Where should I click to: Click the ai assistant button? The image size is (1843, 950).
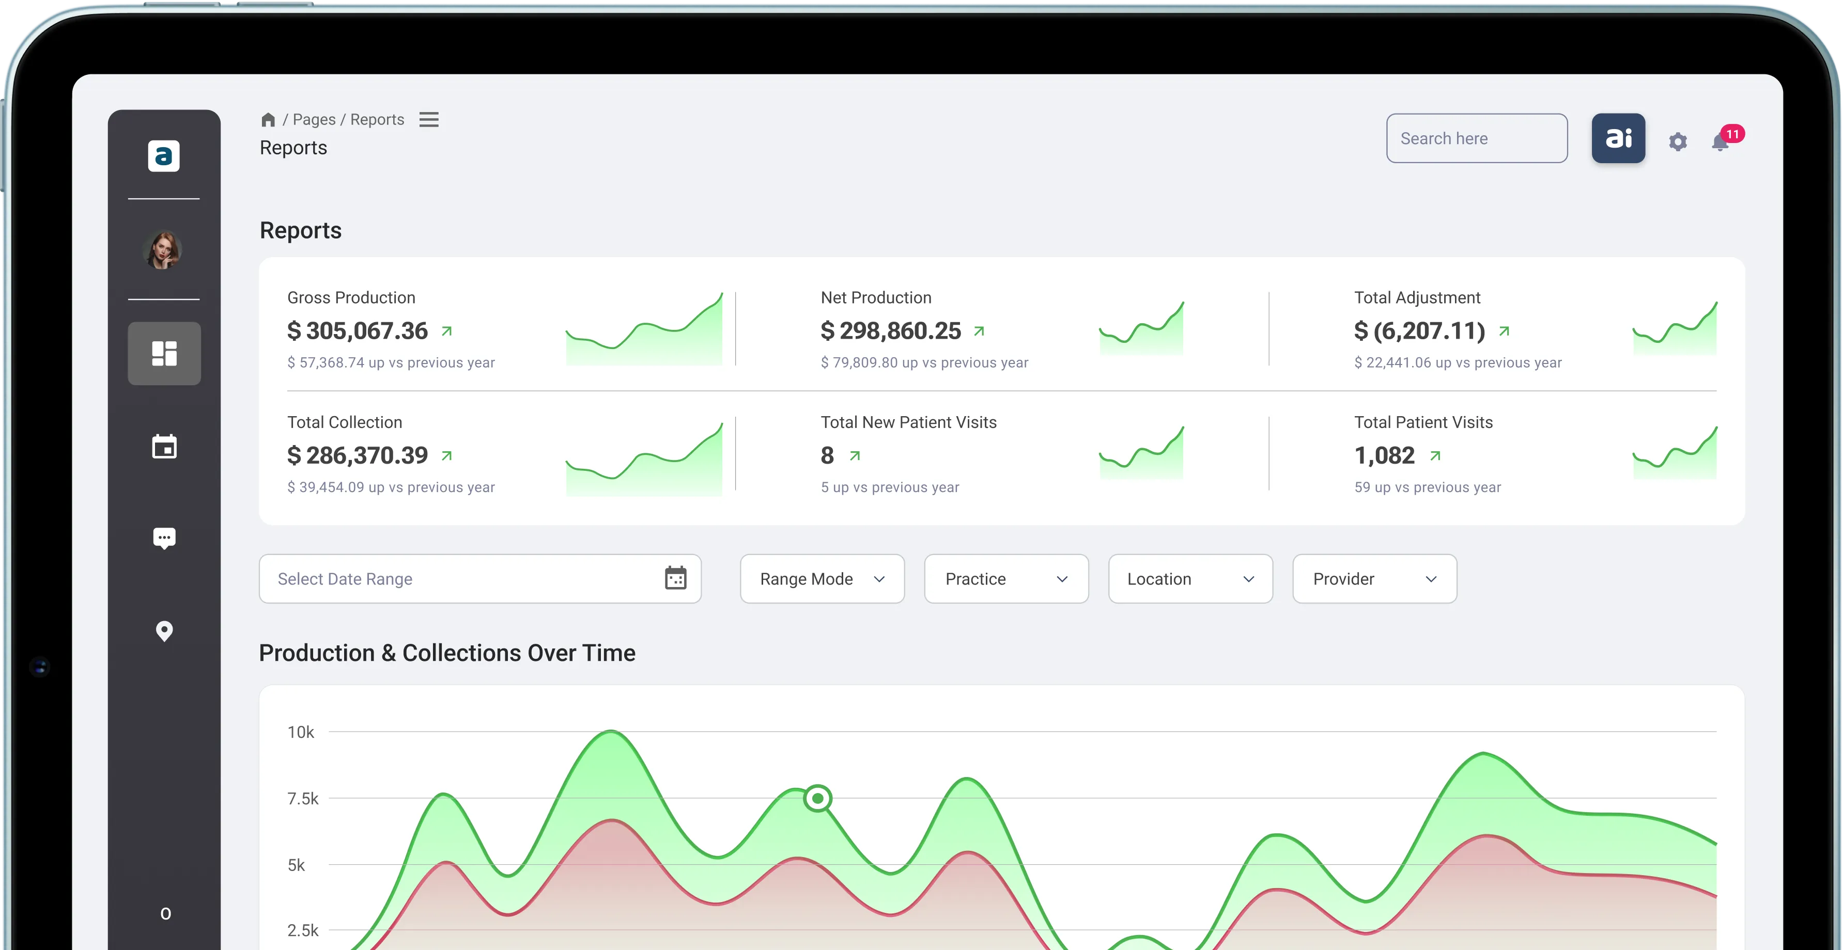1618,138
